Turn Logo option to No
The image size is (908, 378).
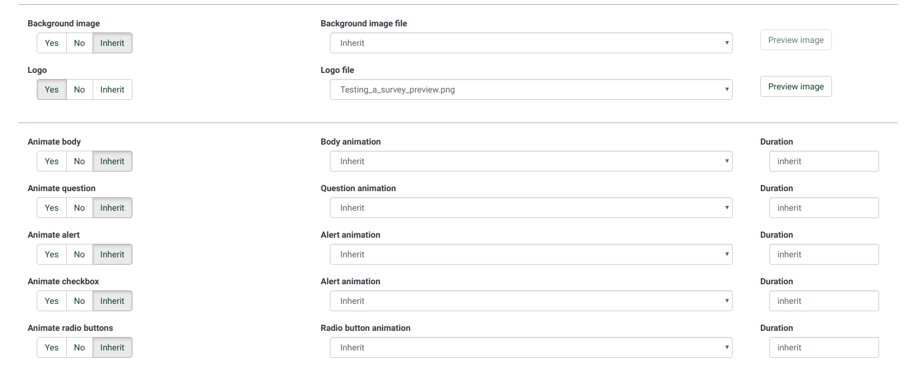(x=80, y=89)
